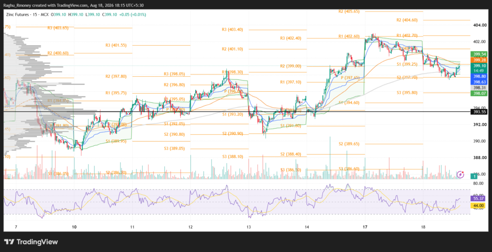Click the 388.00 price axis value
Image resolution: width=492 pixels, height=252 pixels.
(480, 157)
